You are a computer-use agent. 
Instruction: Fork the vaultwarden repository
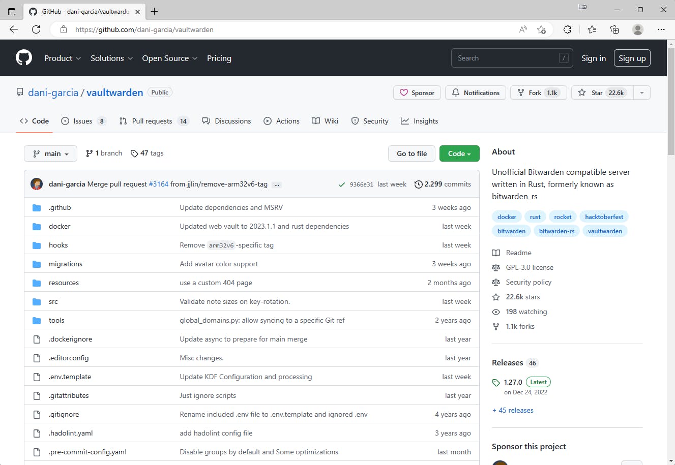point(539,92)
